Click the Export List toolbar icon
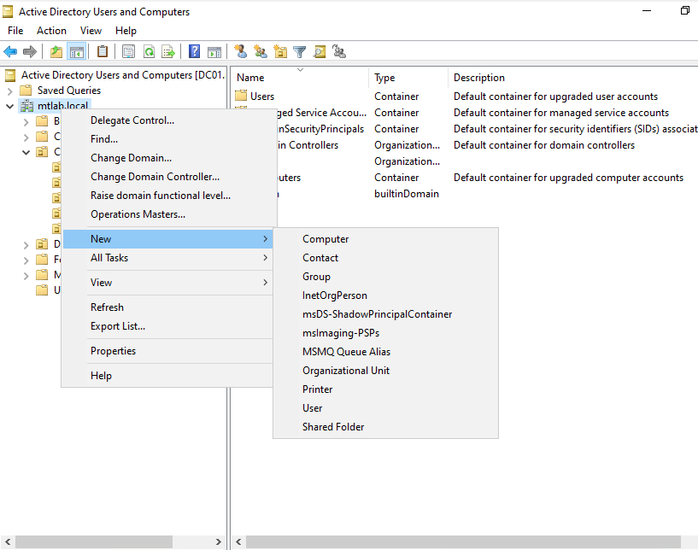 [x=168, y=51]
